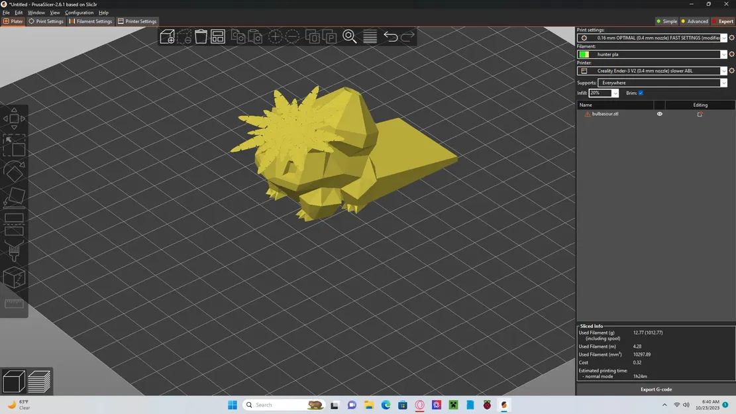The height and width of the screenshot is (414, 736).
Task: Remove an instance with minus icon
Action: (x=292, y=36)
